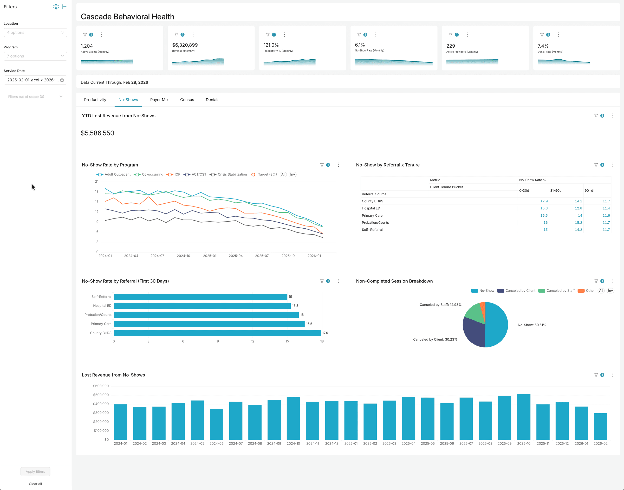The image size is (624, 490).
Task: Open the Location options dropdown
Action: coord(35,33)
